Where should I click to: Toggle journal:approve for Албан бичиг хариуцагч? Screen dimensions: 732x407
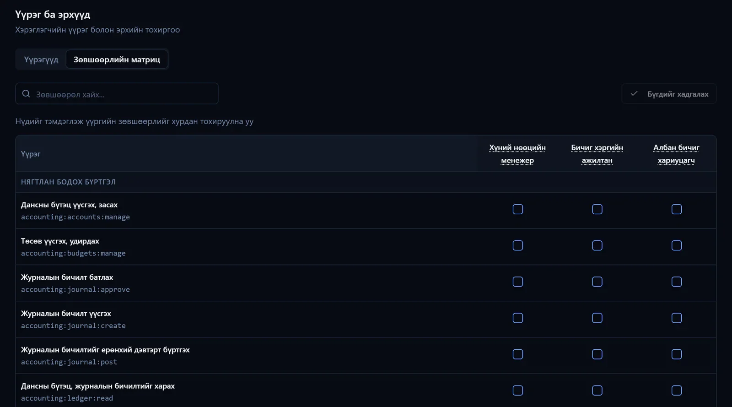click(677, 282)
